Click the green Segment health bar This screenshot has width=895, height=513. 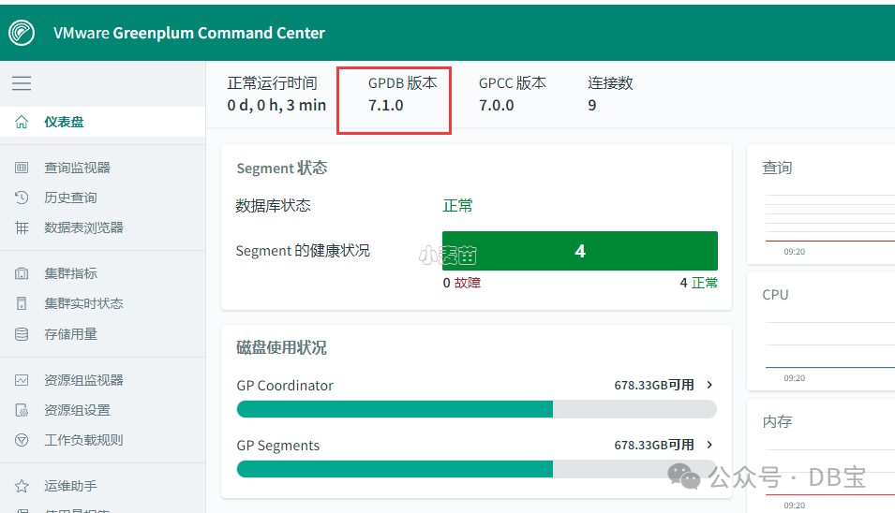[x=579, y=251]
